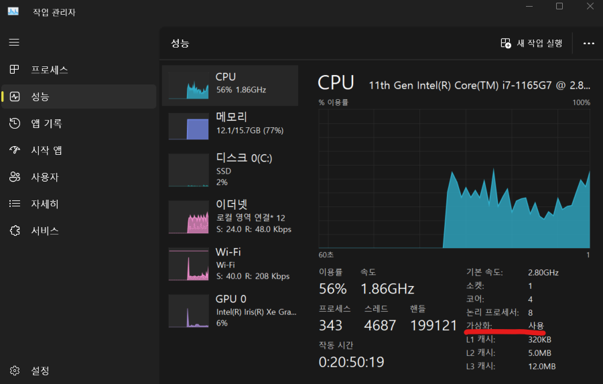The width and height of the screenshot is (603, 384).
Task: Click the % 이용률 graph axis label
Action: click(334, 103)
